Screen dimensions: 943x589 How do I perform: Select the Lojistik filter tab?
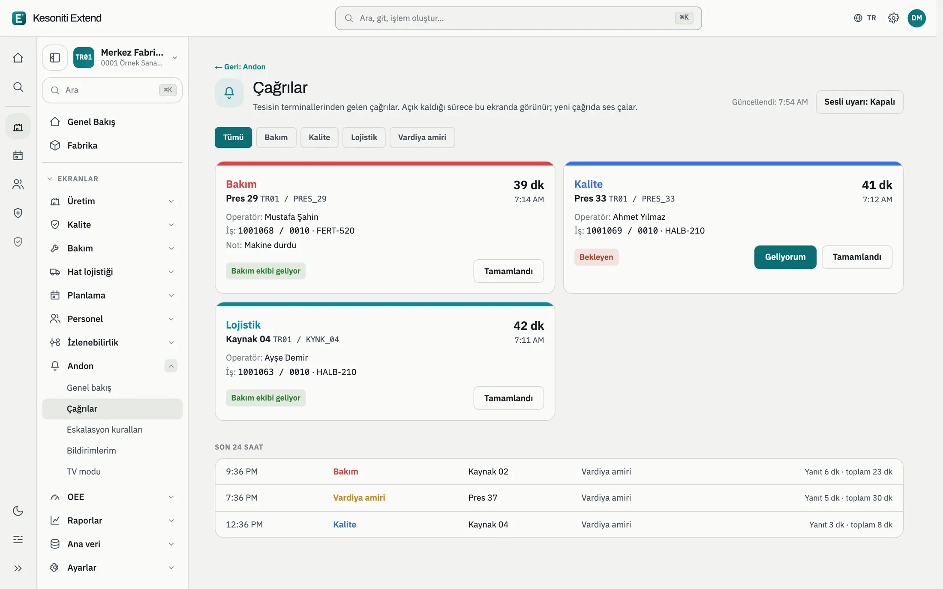pyautogui.click(x=364, y=138)
